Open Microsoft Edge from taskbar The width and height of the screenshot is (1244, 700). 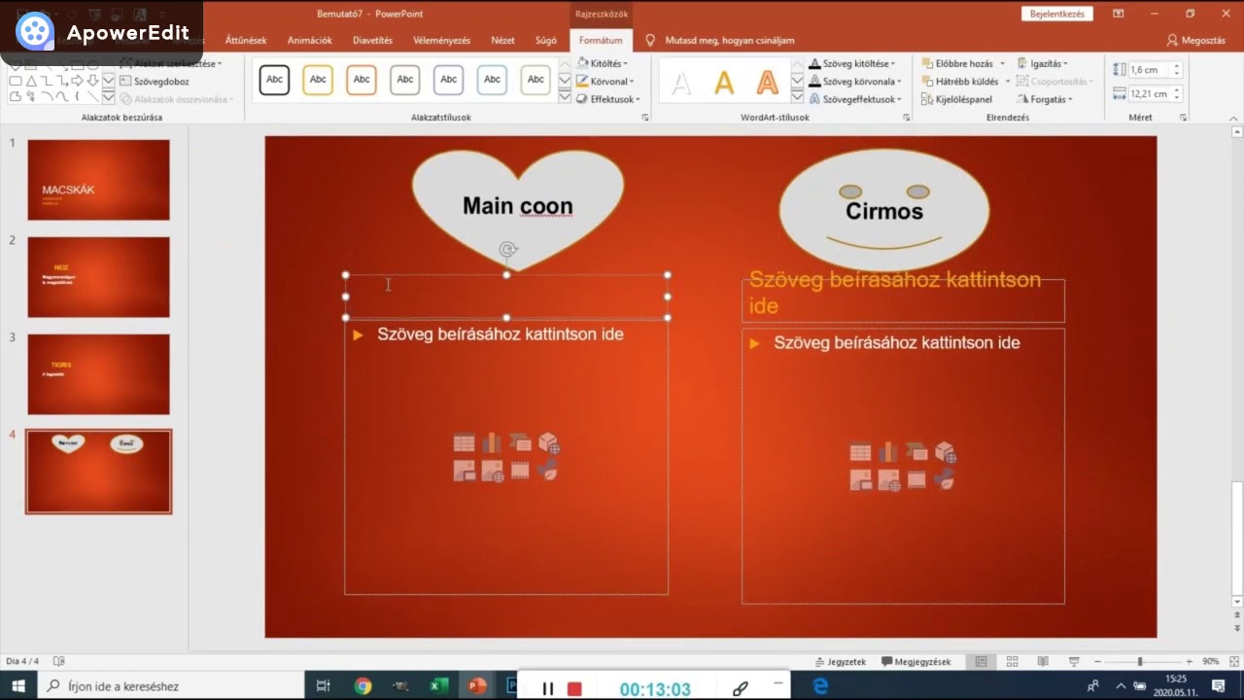[820, 686]
